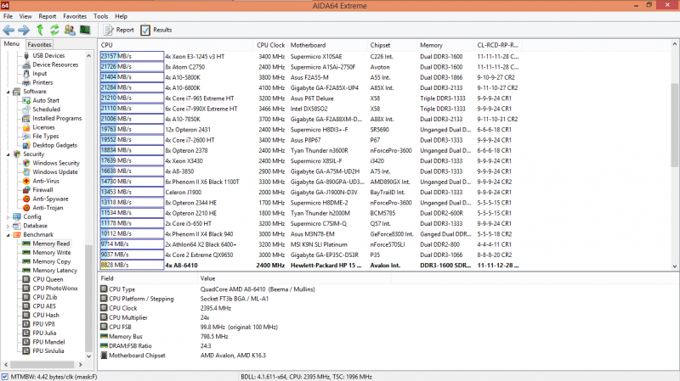Screen dimensions: 680x381
Task: Select FPU Julia benchmark
Action: [x=44, y=333]
